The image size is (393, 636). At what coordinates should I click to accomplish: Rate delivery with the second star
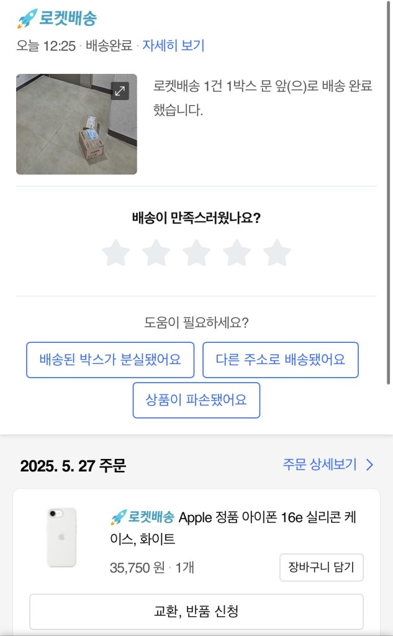click(x=156, y=253)
